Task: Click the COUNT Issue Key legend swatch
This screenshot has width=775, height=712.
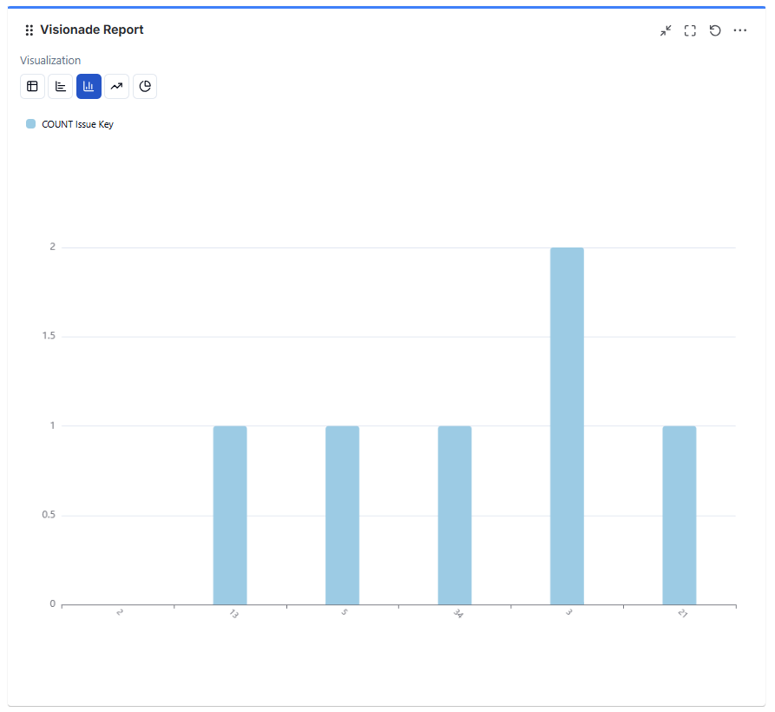Action: (30, 124)
